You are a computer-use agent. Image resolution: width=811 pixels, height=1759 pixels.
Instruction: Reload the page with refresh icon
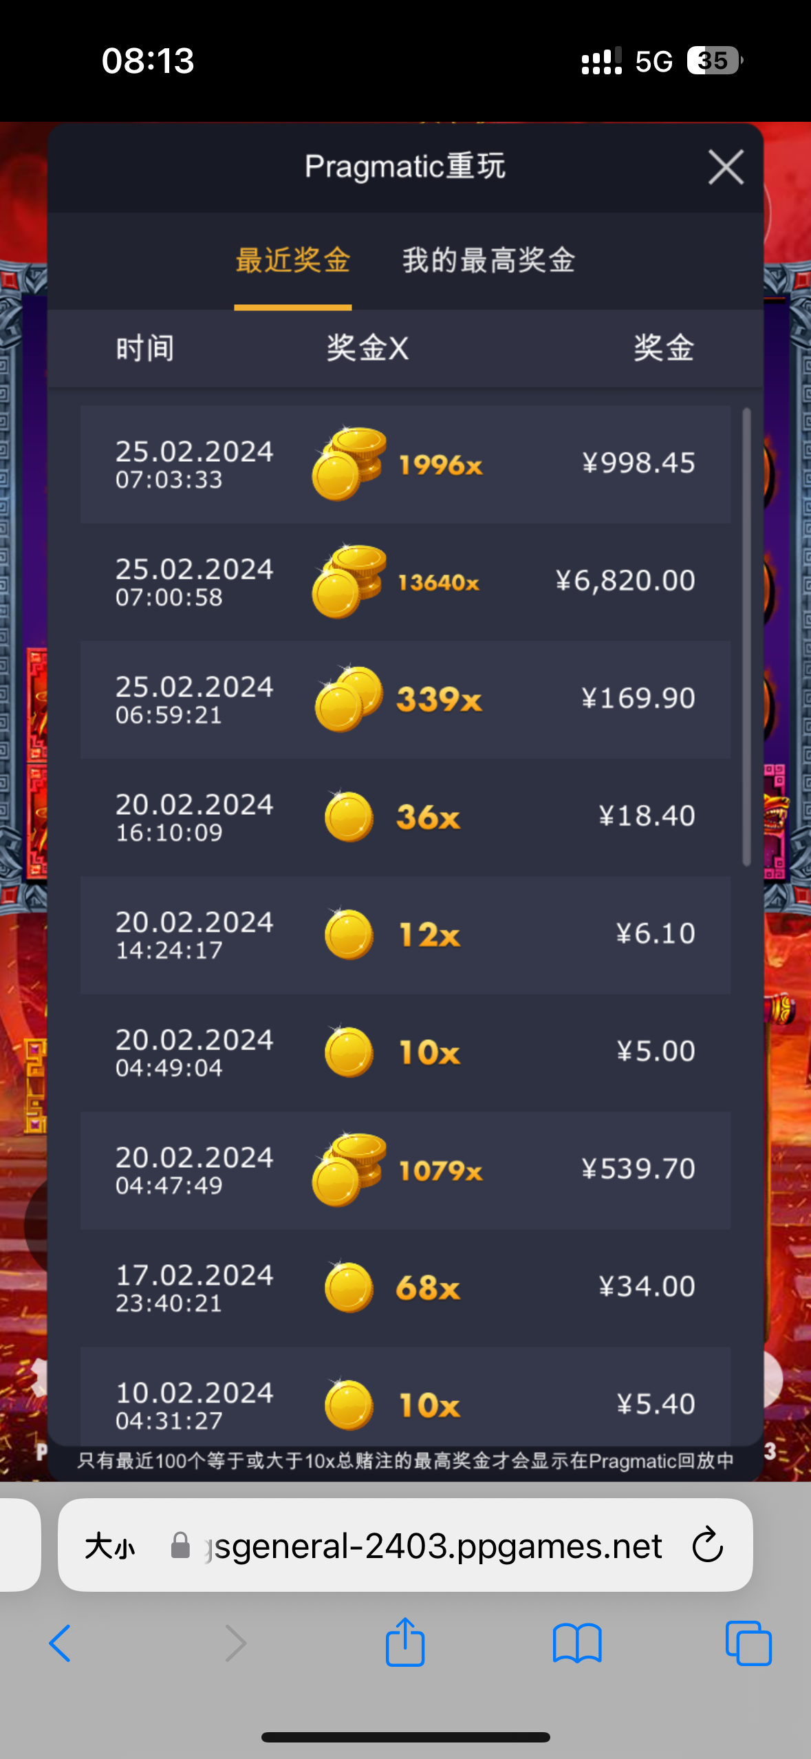click(x=707, y=1546)
